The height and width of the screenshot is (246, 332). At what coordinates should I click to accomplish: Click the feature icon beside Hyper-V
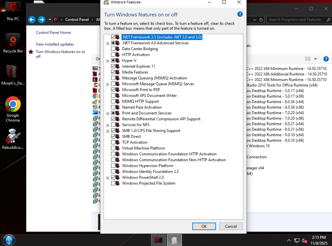pos(118,60)
